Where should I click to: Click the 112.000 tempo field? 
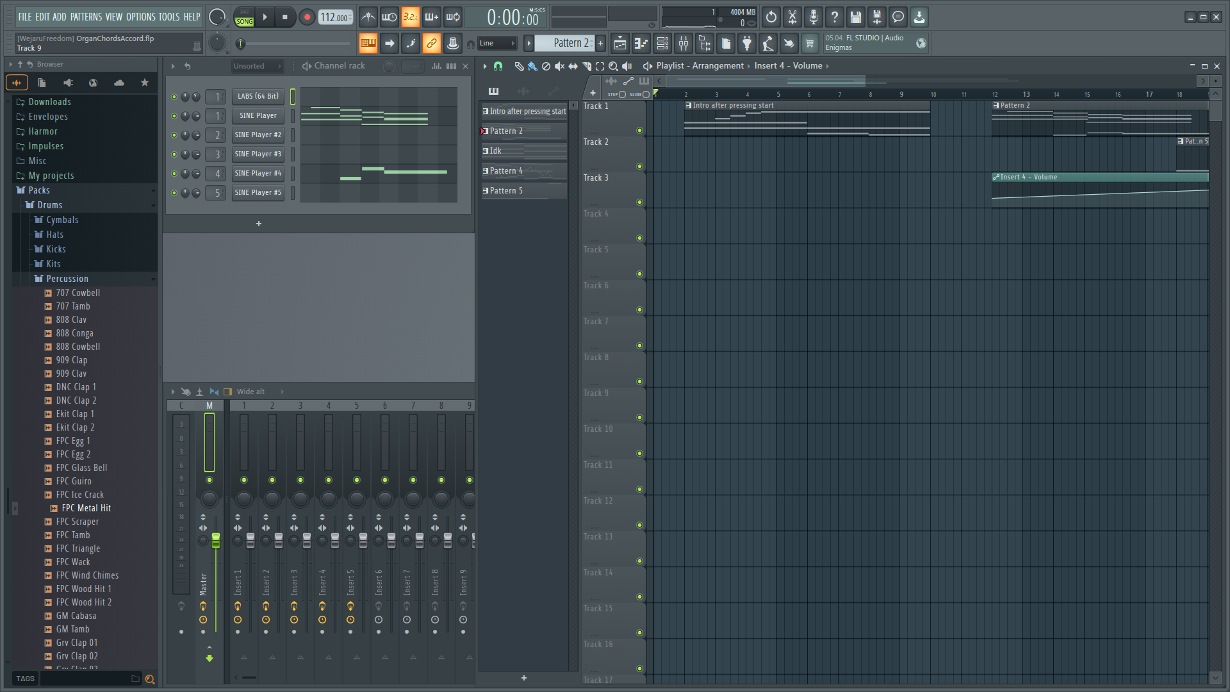[335, 17]
